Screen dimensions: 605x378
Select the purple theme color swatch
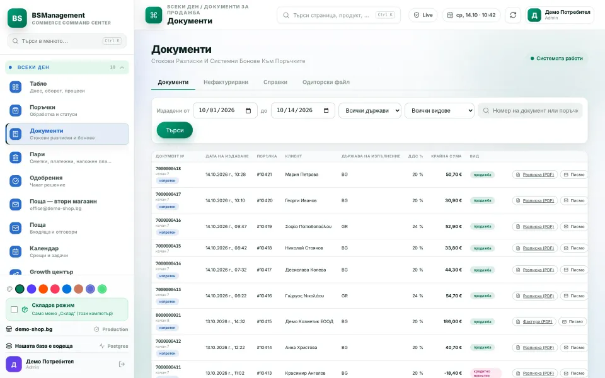click(x=32, y=289)
